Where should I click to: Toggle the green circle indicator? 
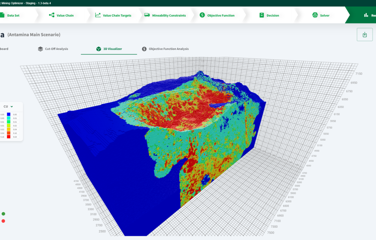3,214
